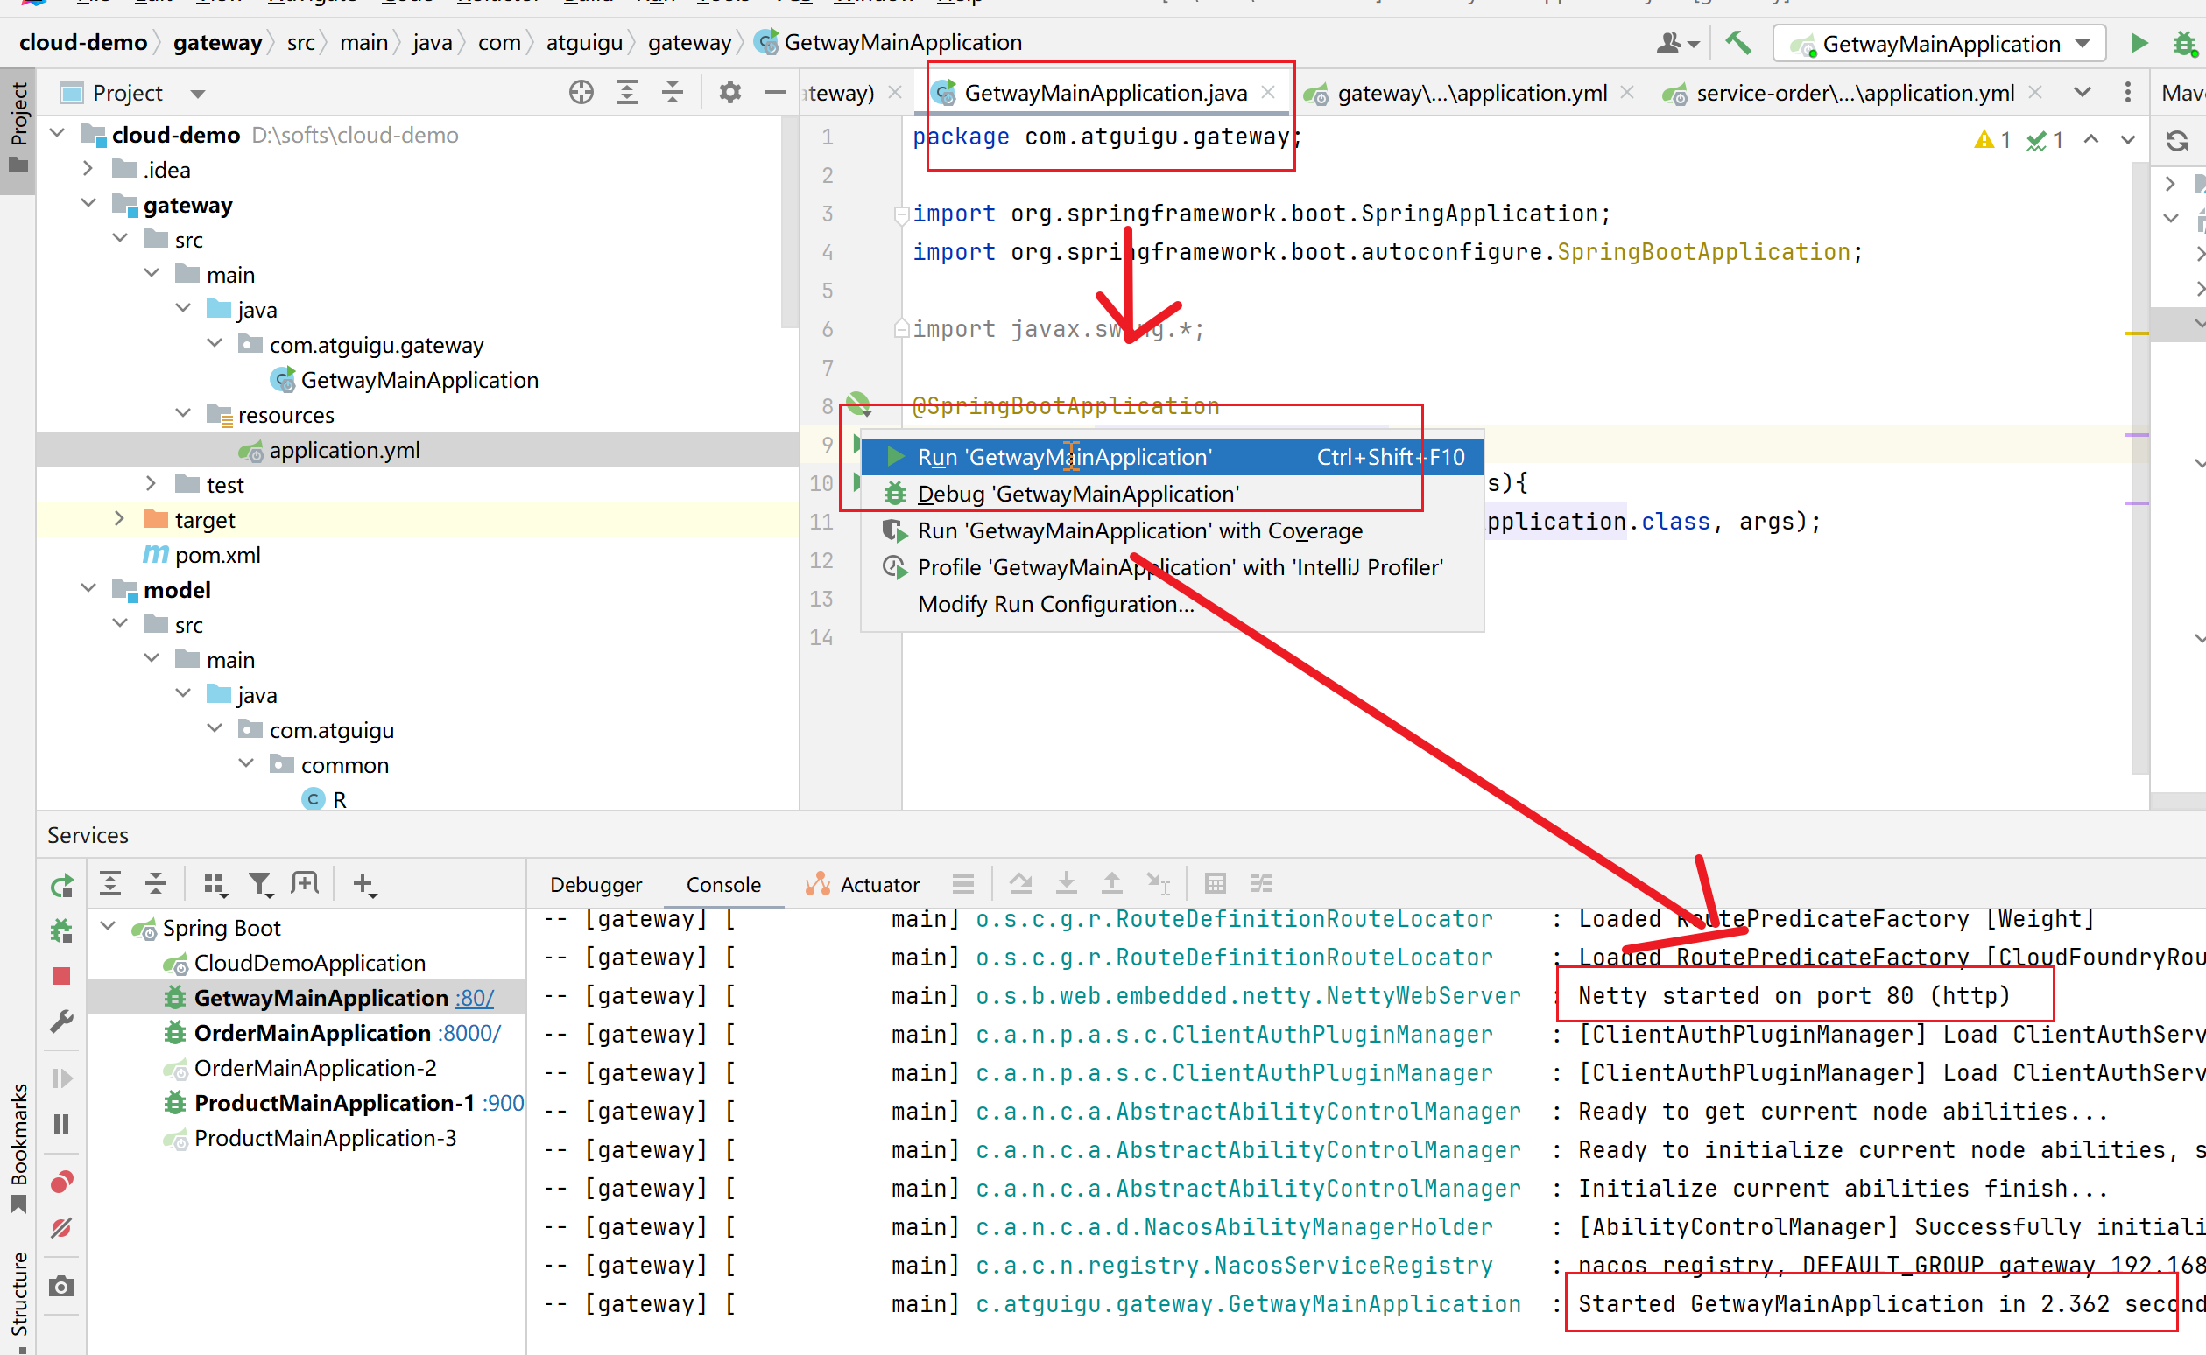Expand the test folder
Viewport: 2206px width, 1355px height.
[x=151, y=483]
